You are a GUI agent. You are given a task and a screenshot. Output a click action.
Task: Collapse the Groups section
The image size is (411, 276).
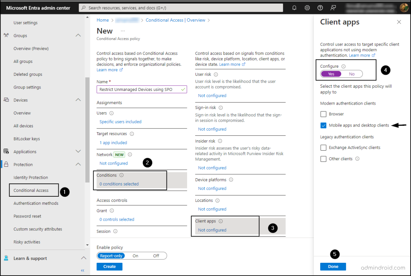78,36
